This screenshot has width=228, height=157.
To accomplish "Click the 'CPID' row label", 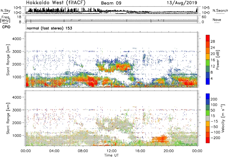I will 6,27.
